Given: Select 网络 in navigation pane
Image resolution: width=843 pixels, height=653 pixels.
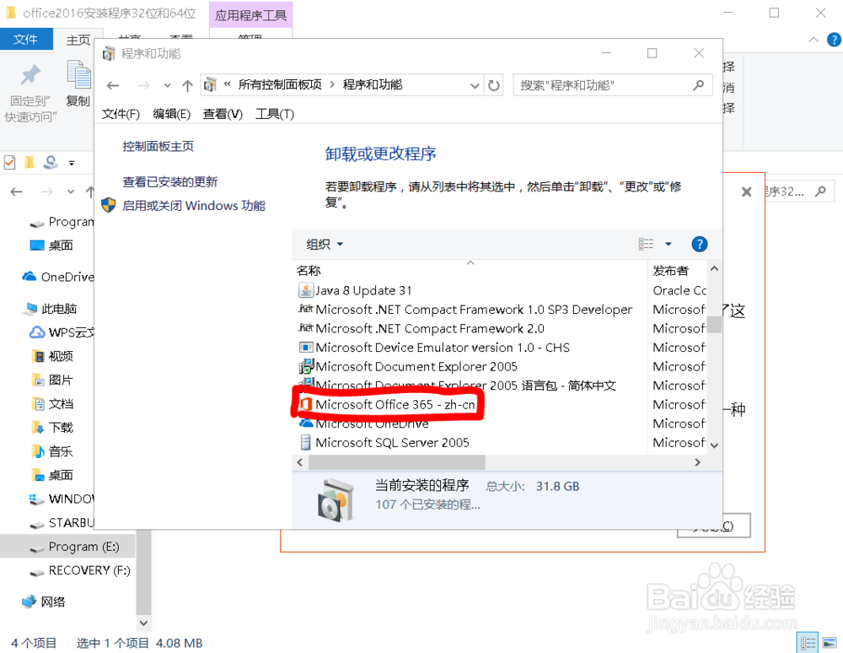Looking at the screenshot, I should pos(44,602).
